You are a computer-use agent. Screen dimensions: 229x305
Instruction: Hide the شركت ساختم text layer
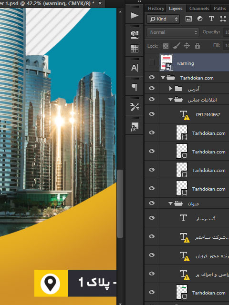[152, 236]
